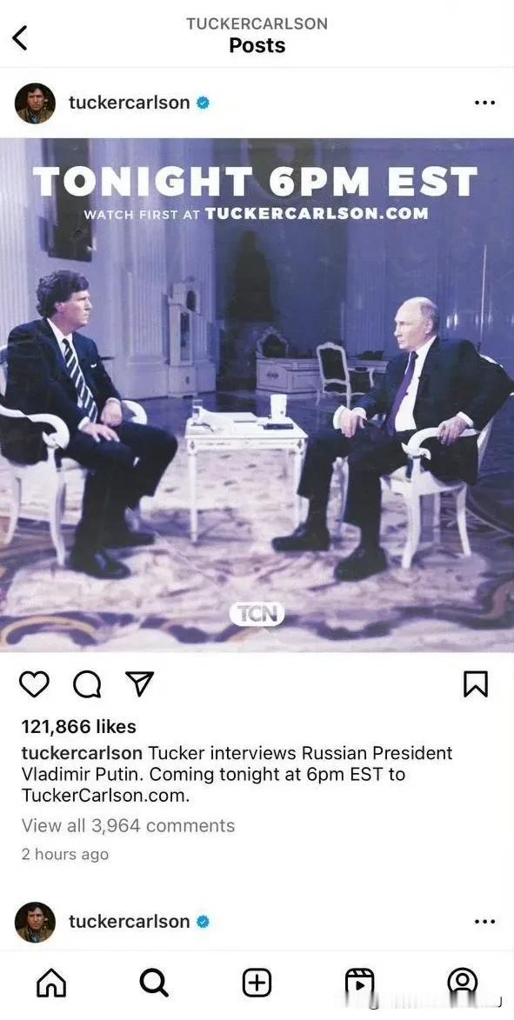
Task: Tap second post's profile avatar
Action: point(35,922)
